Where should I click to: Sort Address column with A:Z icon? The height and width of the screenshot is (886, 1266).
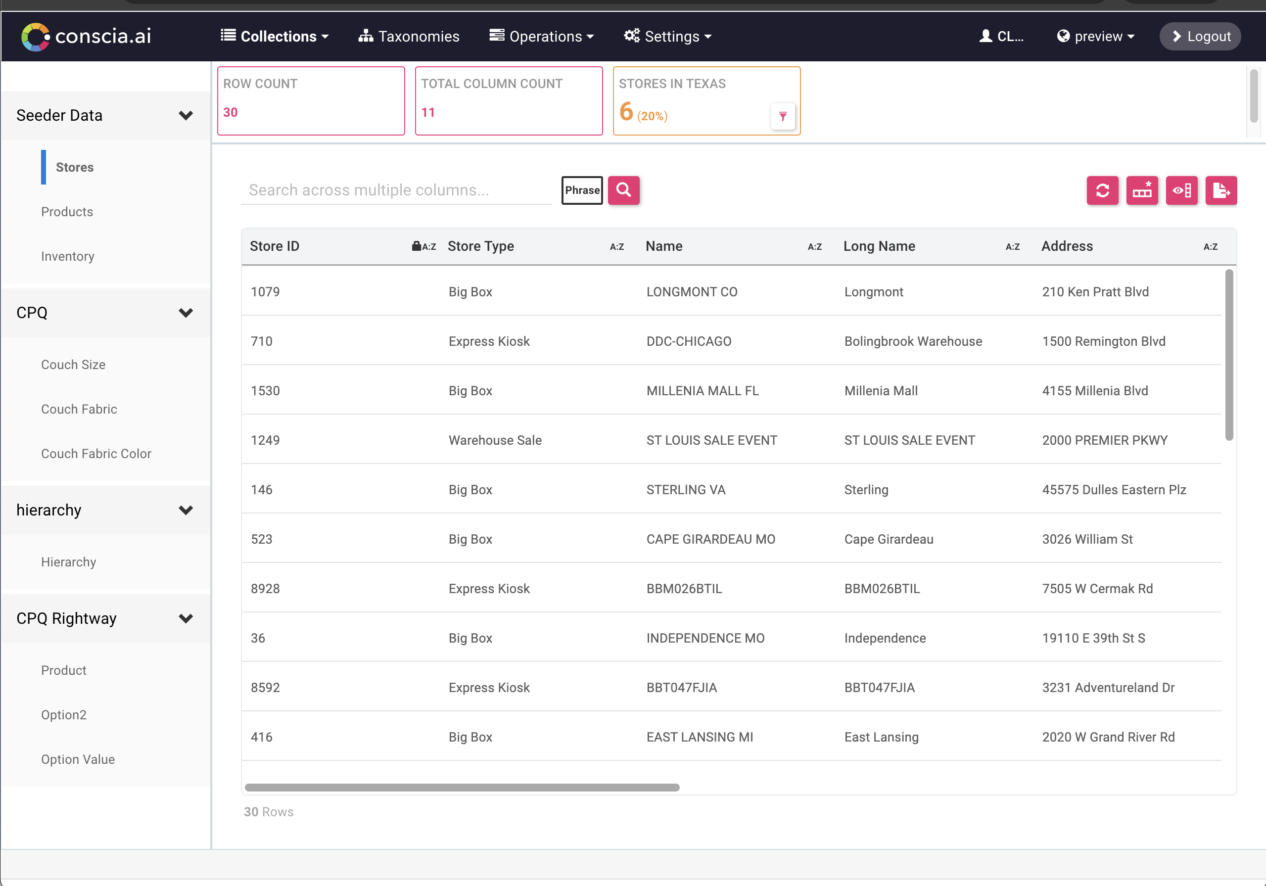pos(1211,247)
